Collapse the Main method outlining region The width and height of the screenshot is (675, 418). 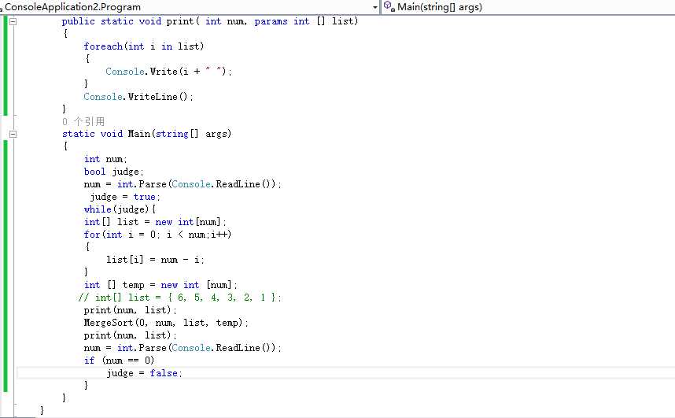pos(13,134)
